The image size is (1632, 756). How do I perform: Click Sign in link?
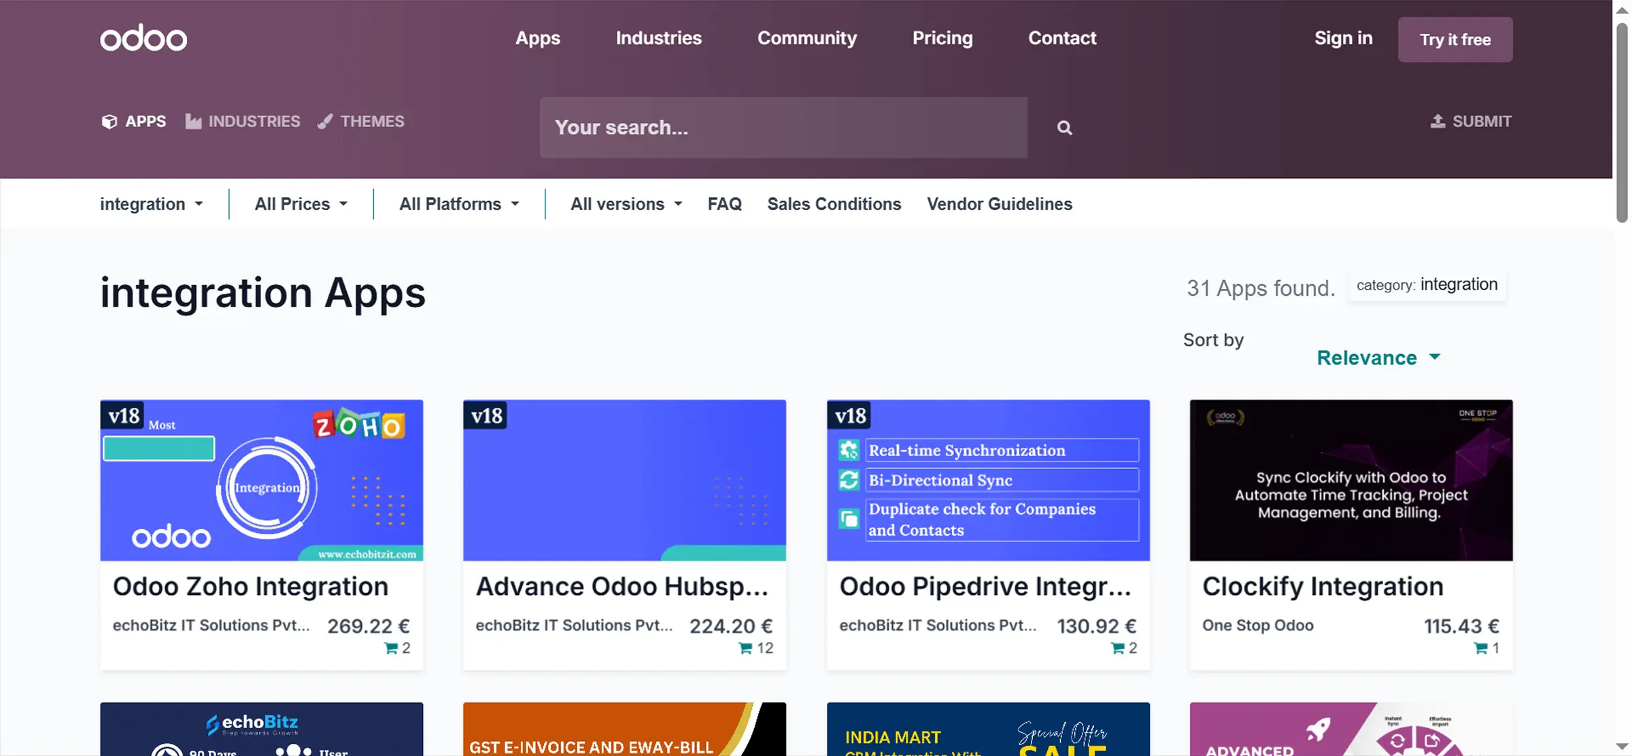(1343, 38)
